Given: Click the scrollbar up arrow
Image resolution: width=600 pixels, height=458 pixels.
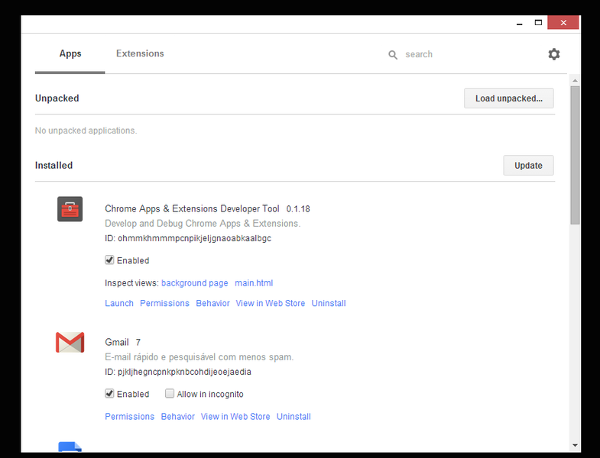Looking at the screenshot, I should [x=575, y=80].
